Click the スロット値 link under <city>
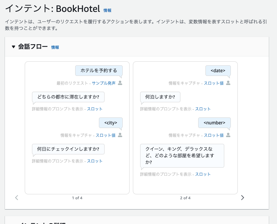 [105, 135]
